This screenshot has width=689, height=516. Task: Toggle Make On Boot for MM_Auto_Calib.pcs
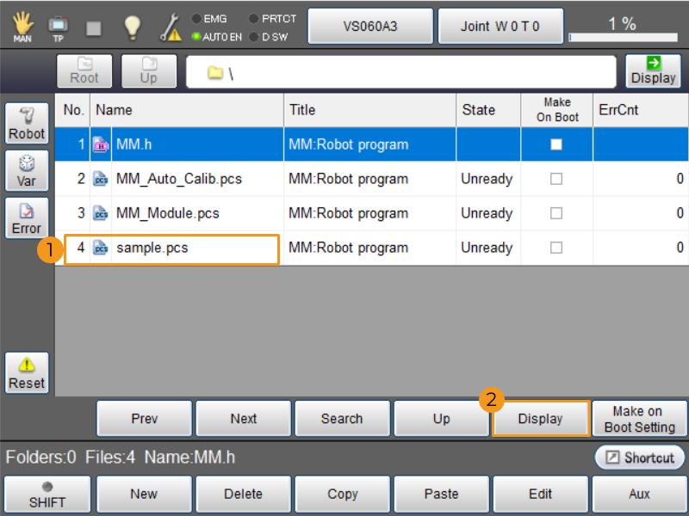click(x=556, y=179)
